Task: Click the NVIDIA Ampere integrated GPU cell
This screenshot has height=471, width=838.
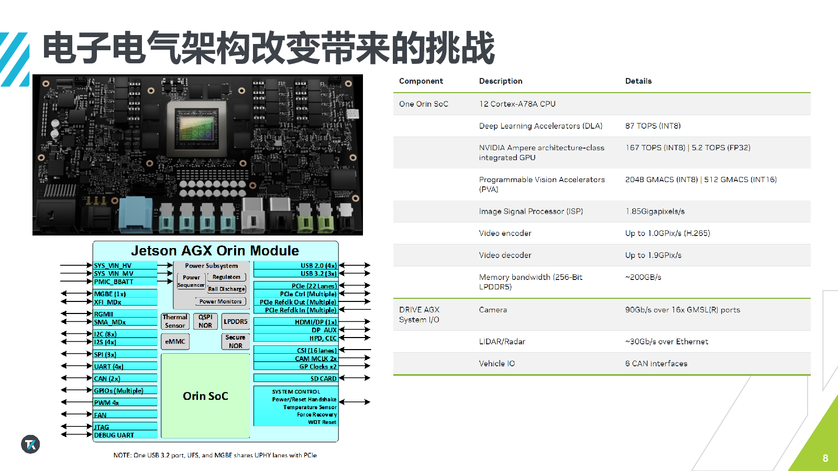Action: pyautogui.click(x=542, y=153)
